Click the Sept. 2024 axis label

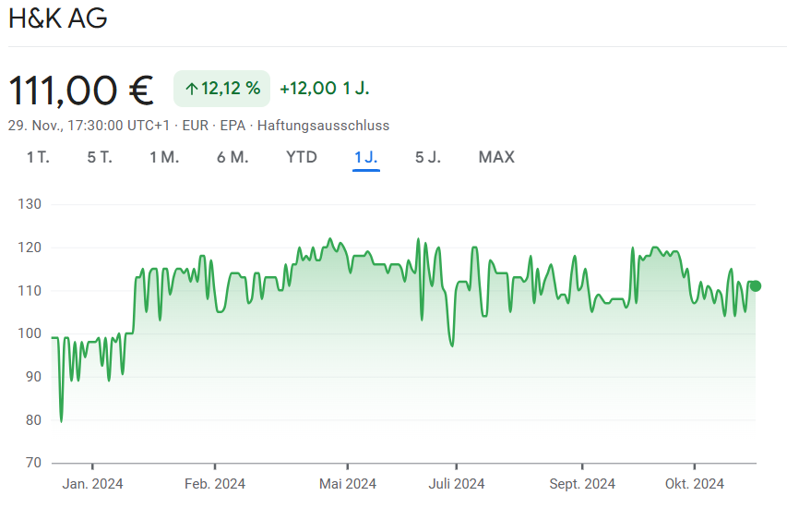(582, 484)
